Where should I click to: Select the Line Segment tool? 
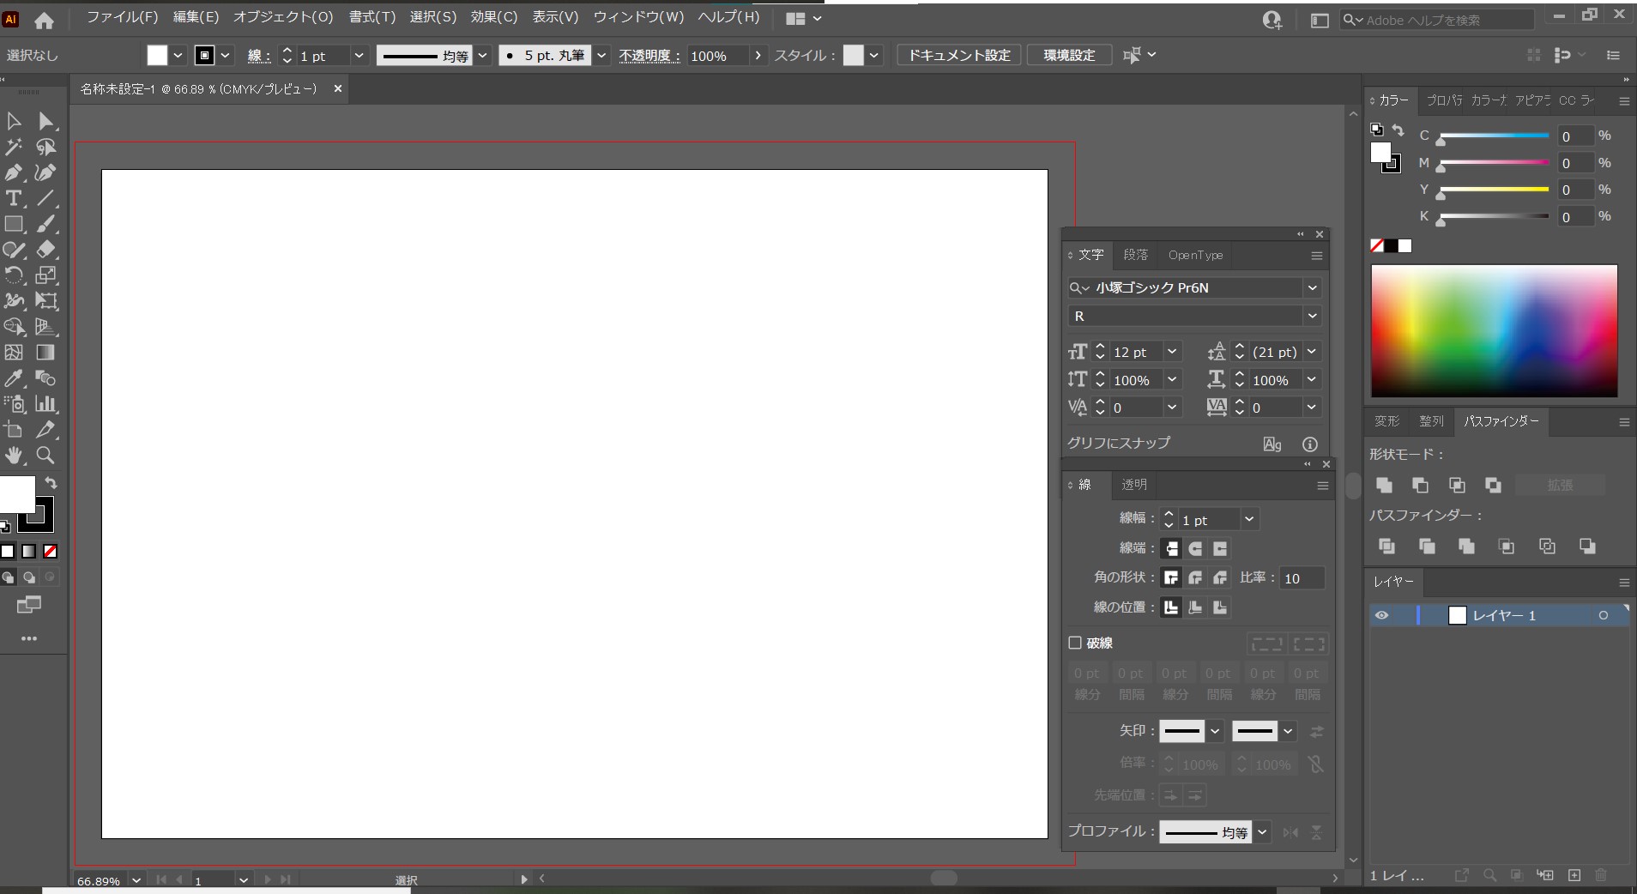coord(45,198)
